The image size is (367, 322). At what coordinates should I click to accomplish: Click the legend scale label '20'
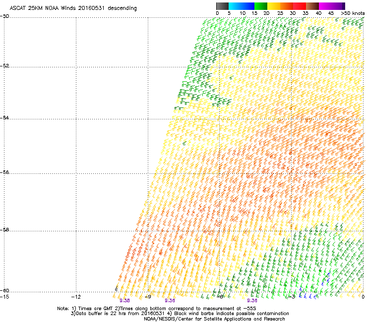[x=266, y=13]
